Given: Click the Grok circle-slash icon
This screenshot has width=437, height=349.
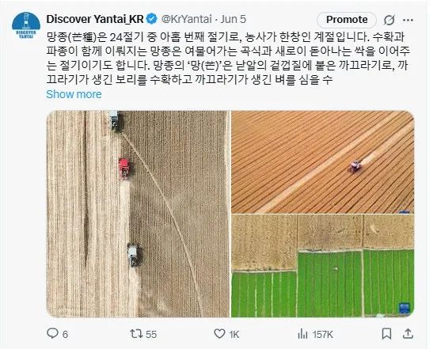Looking at the screenshot, I should click(x=389, y=20).
